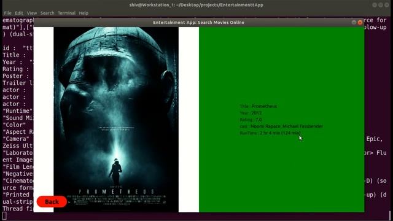Image resolution: width=393 pixels, height=221 pixels.
Task: Click the '"Color"' line in terminal
Action: pos(14,125)
